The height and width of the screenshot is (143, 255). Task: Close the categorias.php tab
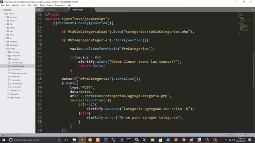[x=92, y=10]
